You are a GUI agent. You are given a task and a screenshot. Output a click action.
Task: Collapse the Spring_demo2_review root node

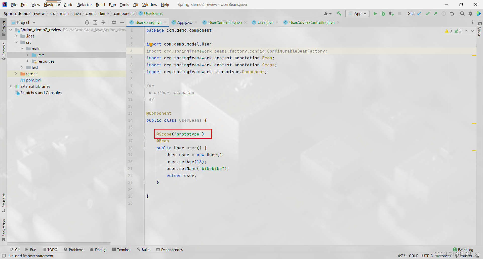pos(11,30)
